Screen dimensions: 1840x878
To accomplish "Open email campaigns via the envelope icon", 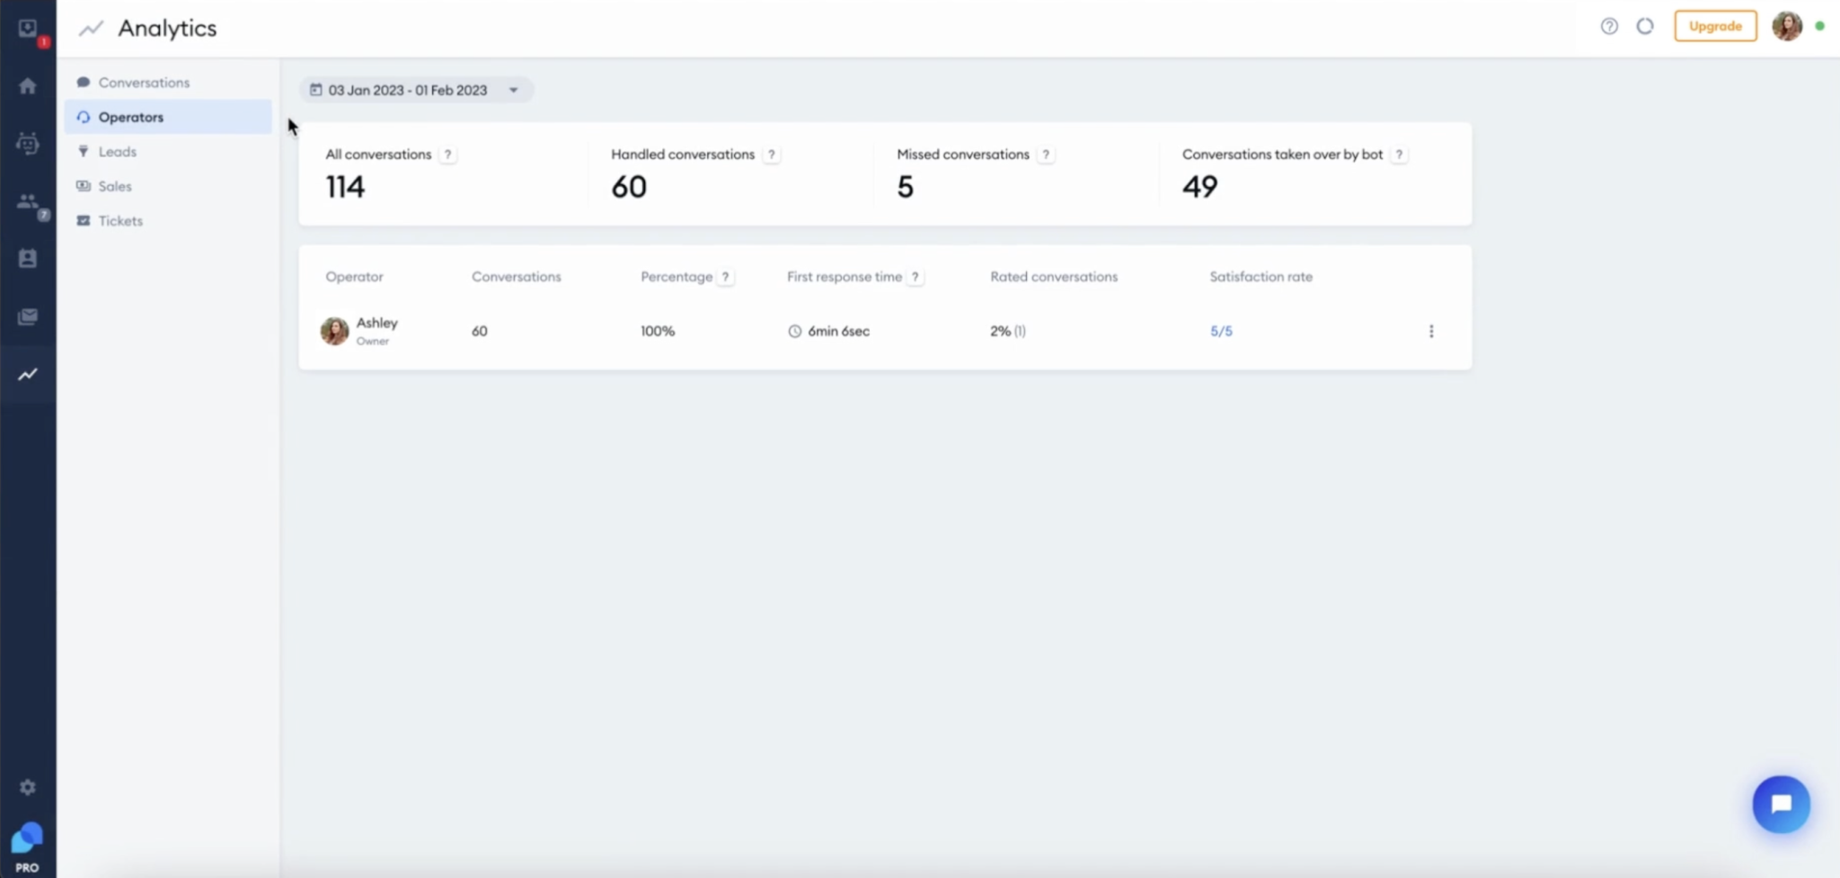I will (27, 316).
